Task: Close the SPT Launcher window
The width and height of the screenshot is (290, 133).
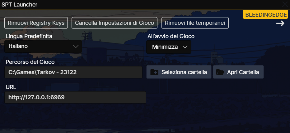Action: tap(285, 4)
